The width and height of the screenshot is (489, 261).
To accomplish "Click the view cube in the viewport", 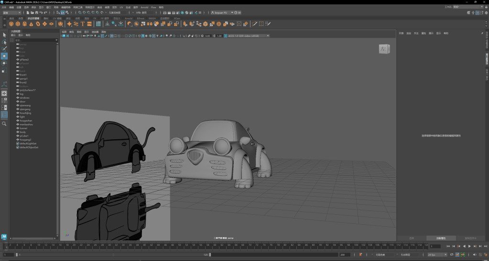I will [384, 49].
